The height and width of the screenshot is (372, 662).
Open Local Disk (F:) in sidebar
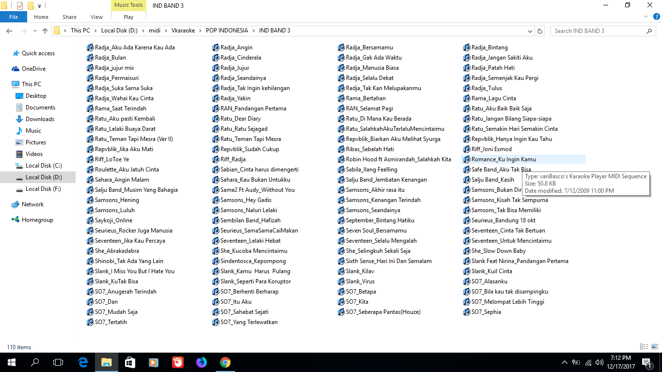[43, 189]
